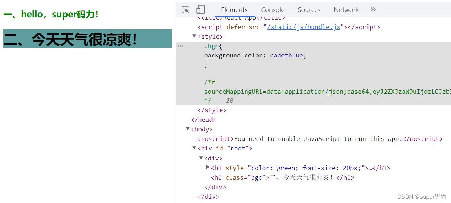Collapse the style element node

194,36
